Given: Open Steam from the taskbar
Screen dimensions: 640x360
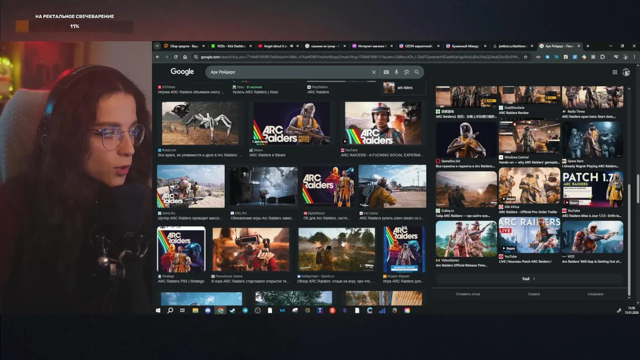Looking at the screenshot, I should point(232,310).
